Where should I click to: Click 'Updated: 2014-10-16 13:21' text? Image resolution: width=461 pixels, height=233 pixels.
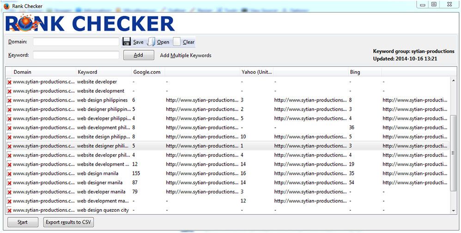click(405, 59)
